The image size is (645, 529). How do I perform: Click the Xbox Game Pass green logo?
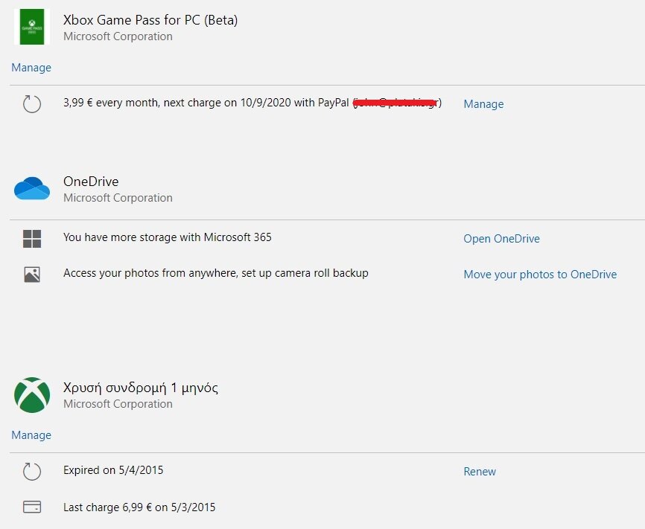point(32,27)
